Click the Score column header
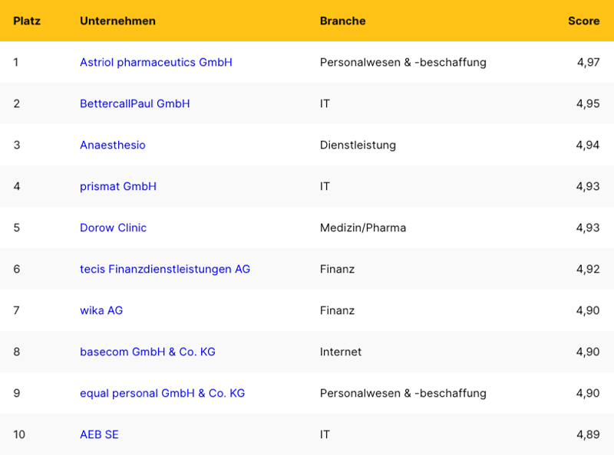The width and height of the screenshot is (614, 455). click(583, 21)
